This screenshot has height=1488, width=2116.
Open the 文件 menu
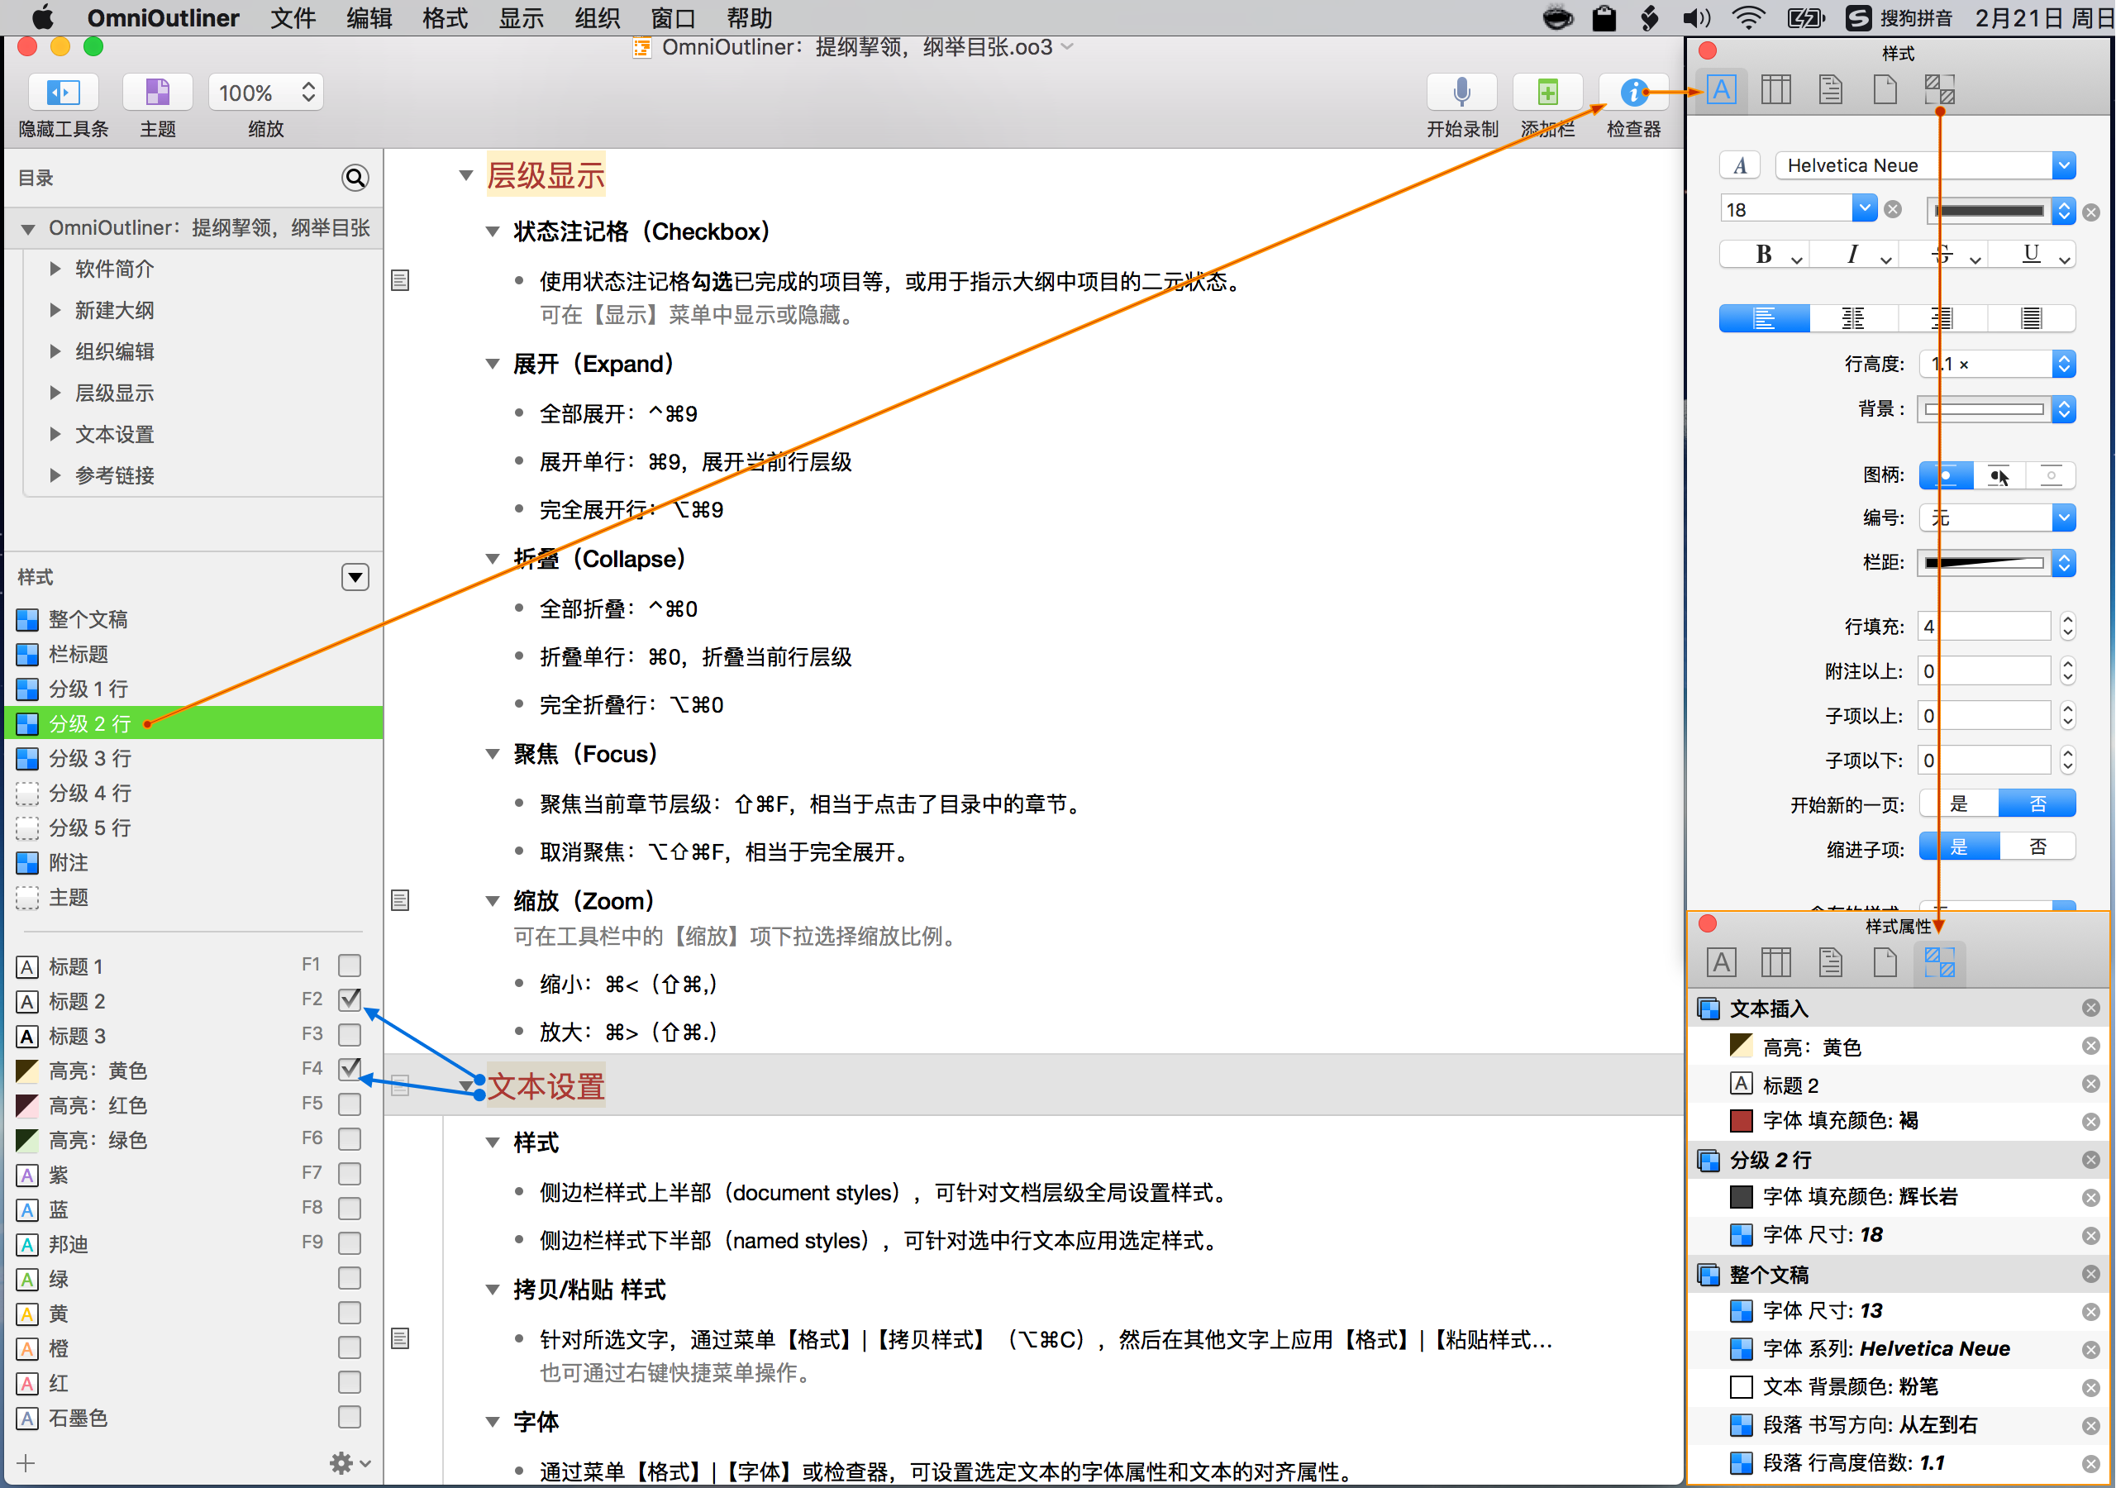[x=292, y=17]
